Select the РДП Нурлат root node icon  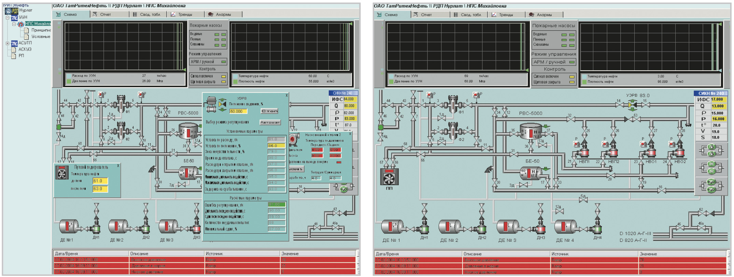tap(12, 11)
